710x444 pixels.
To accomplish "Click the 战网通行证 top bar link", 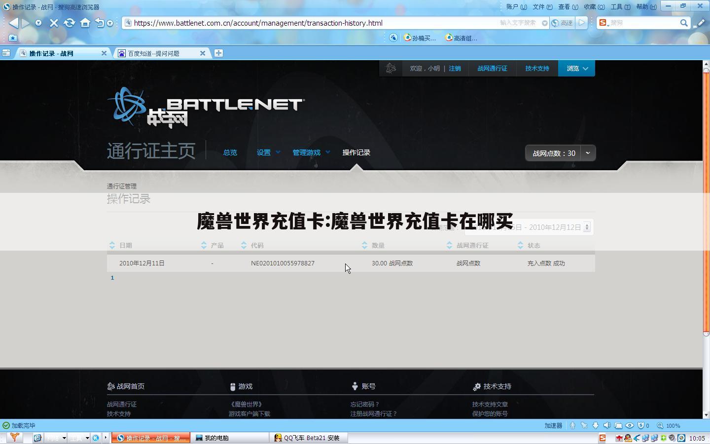I will [492, 69].
